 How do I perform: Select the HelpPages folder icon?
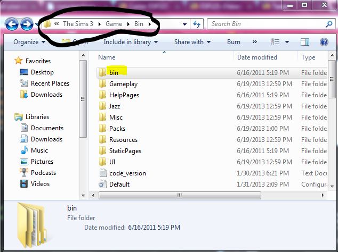102,95
